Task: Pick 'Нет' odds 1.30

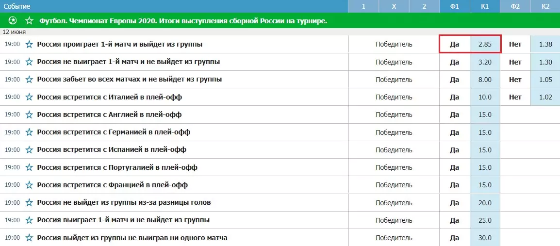Action: point(545,62)
